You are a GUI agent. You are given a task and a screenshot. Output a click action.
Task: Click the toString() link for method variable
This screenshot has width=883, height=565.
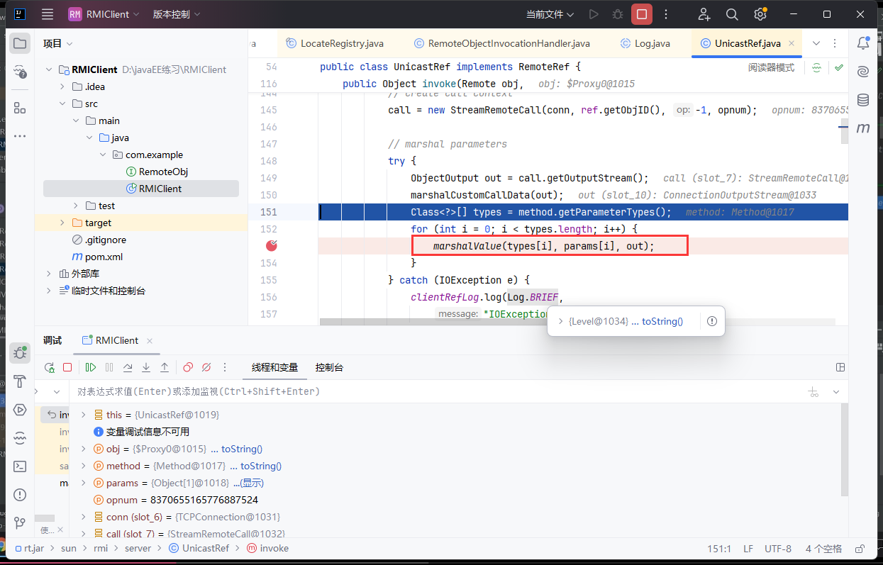click(x=260, y=466)
